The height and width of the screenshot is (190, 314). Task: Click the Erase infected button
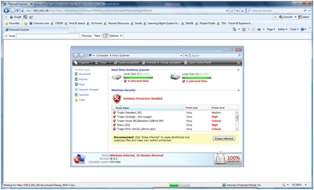click(x=224, y=139)
